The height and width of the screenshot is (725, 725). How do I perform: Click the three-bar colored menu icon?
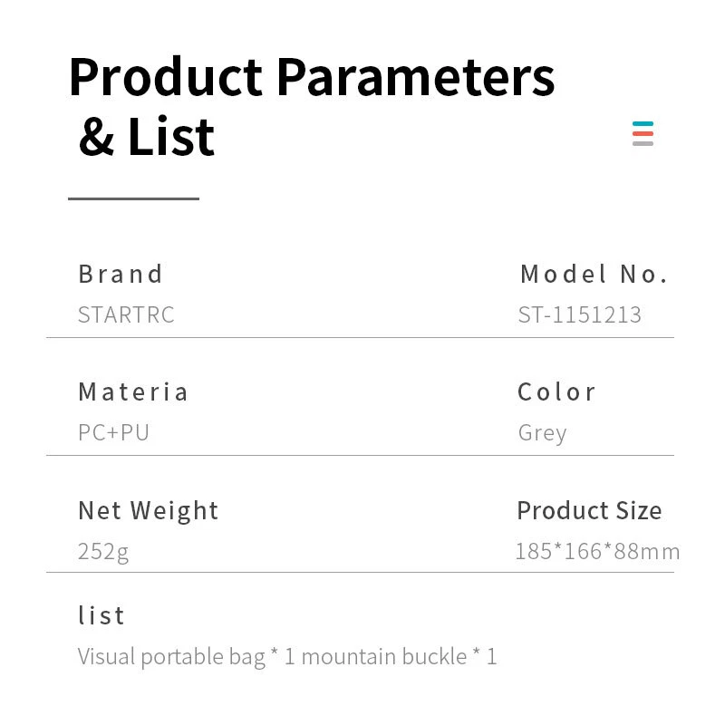(643, 133)
